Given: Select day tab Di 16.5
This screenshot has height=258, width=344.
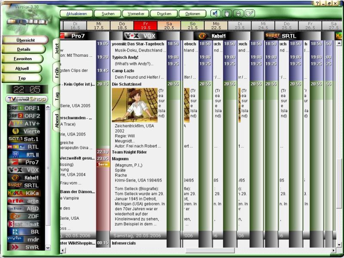Looking at the screenshot, I should pyautogui.click(x=75, y=25).
